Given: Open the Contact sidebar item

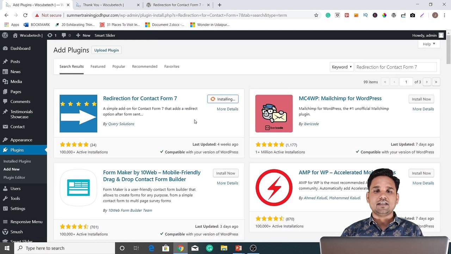Looking at the screenshot, I should [x=23, y=127].
